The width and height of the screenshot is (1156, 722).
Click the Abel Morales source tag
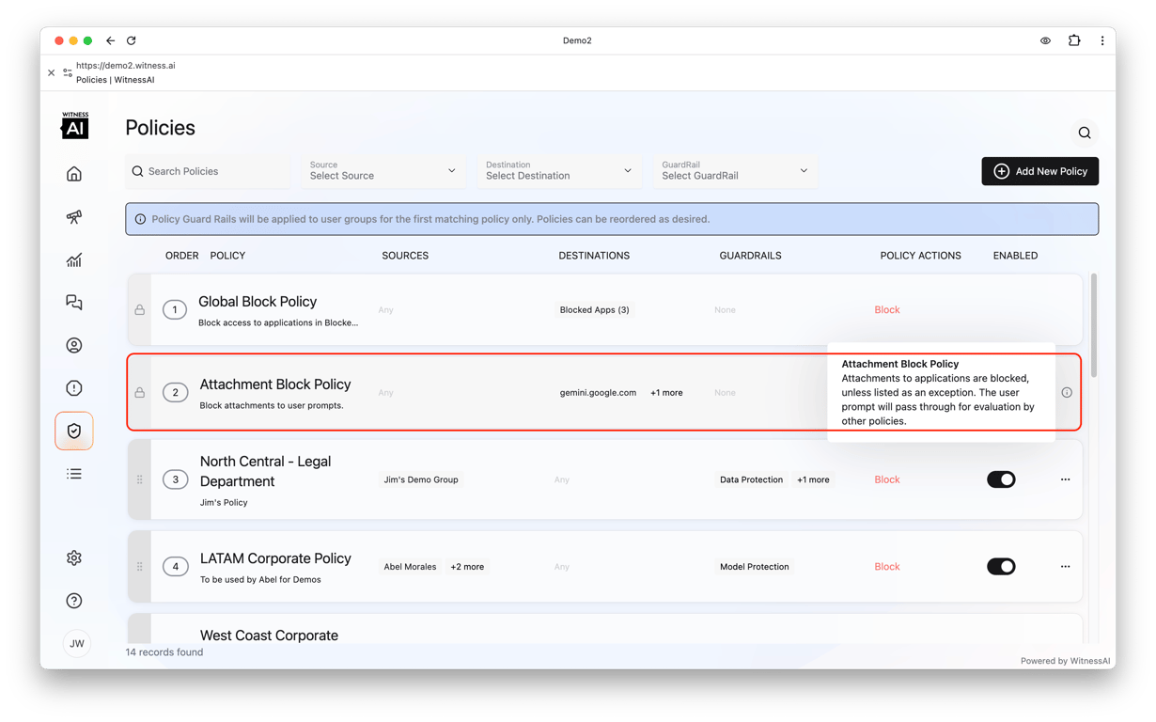410,567
